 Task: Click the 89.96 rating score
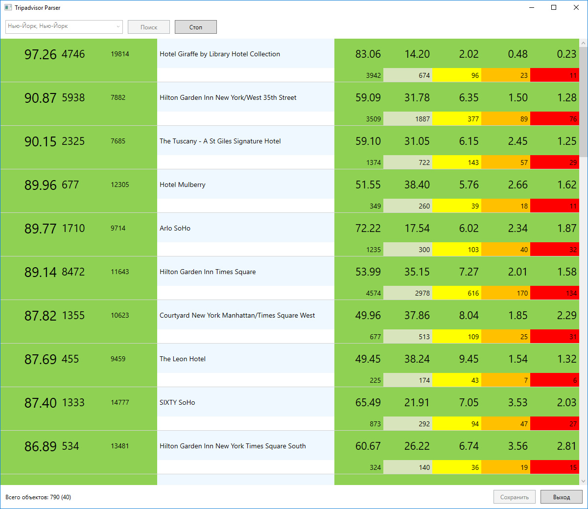[41, 185]
